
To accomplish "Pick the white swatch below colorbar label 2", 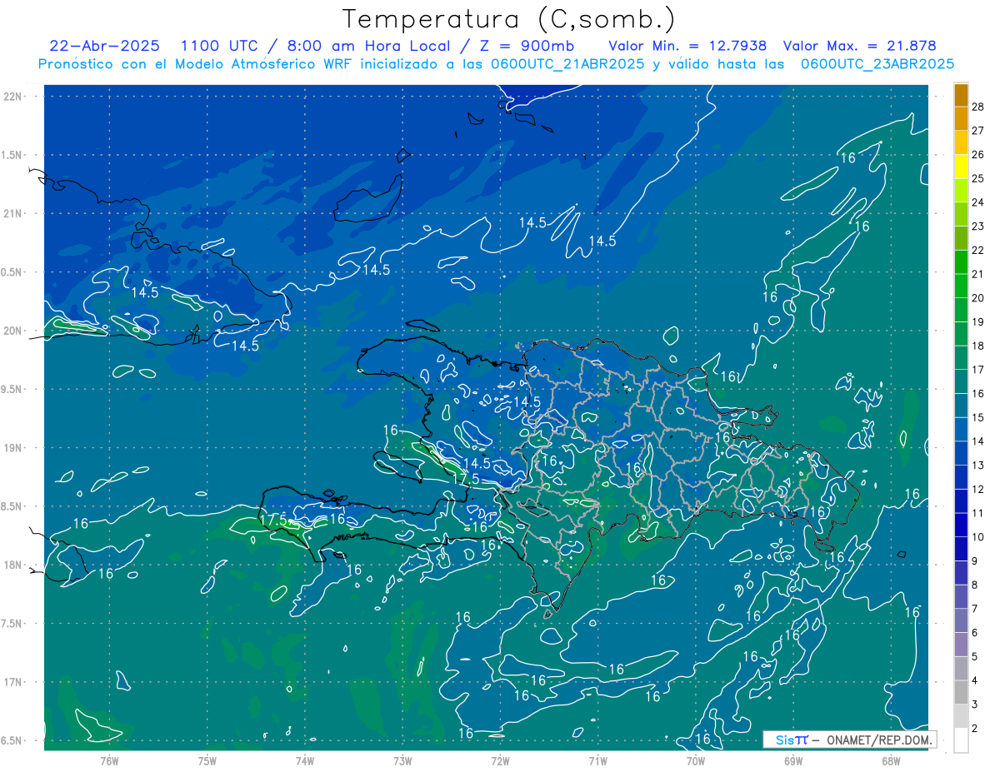I will coord(961,740).
